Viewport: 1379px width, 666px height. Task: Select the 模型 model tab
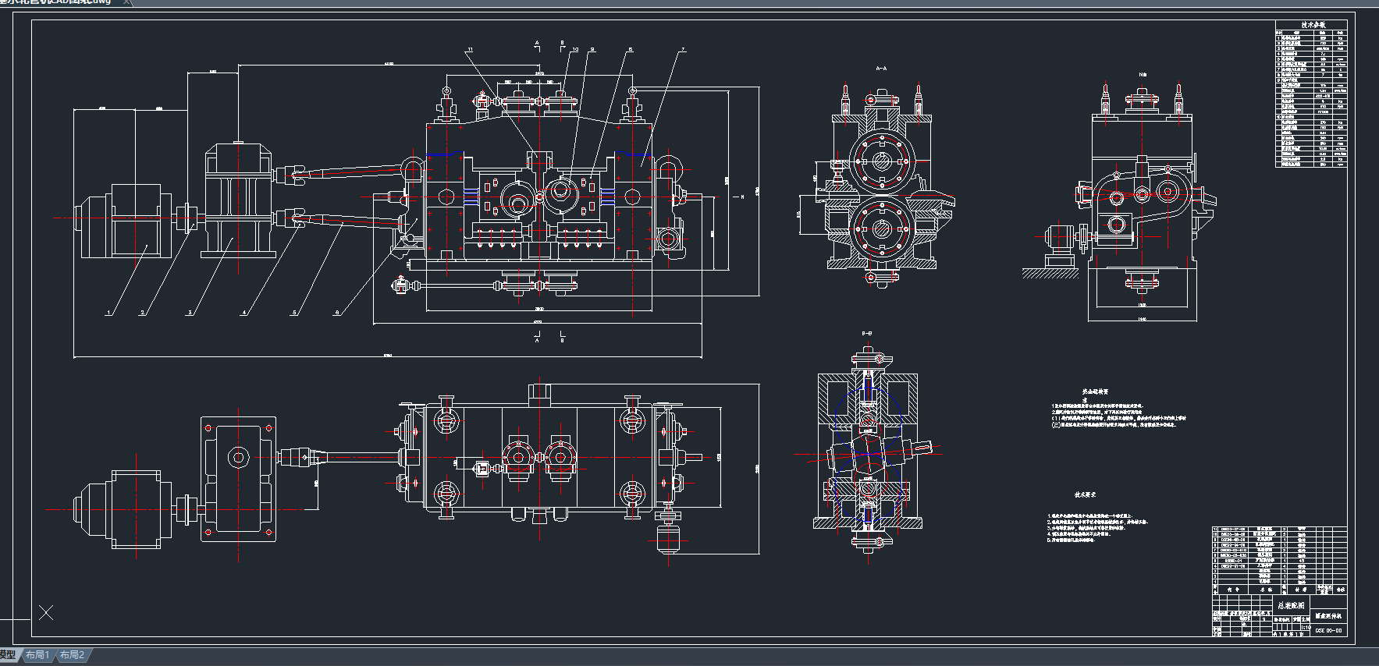[x=7, y=655]
